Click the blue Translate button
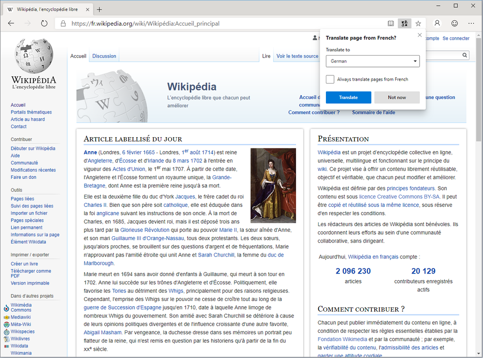 (x=349, y=97)
